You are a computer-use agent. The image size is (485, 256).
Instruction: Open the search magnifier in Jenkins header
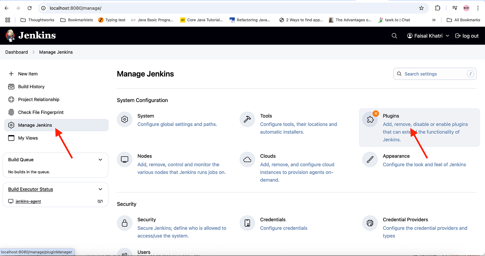pyautogui.click(x=394, y=36)
